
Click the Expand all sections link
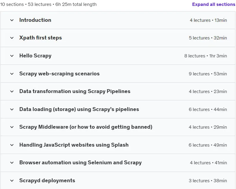point(214,4)
